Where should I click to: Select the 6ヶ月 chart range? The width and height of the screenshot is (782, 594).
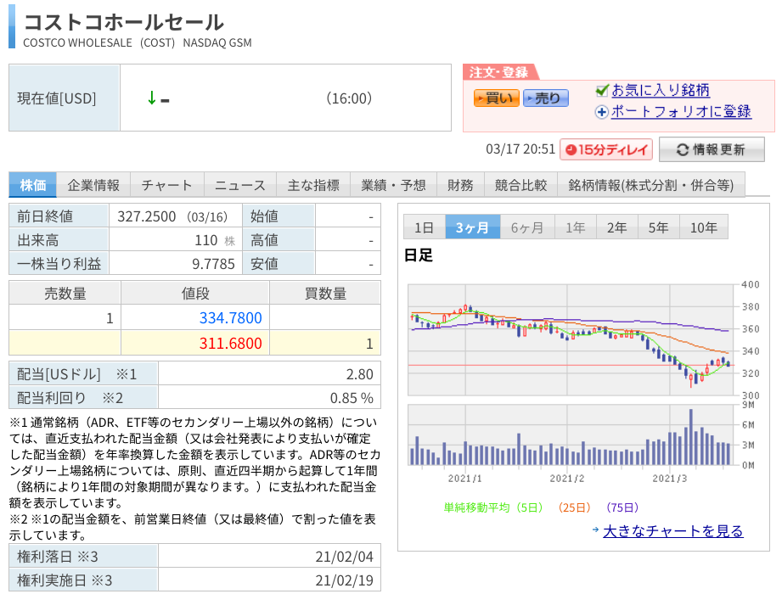tap(527, 227)
